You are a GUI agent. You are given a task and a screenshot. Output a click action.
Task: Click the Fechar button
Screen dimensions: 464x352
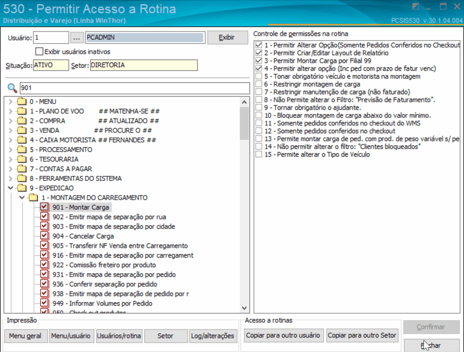point(432,346)
